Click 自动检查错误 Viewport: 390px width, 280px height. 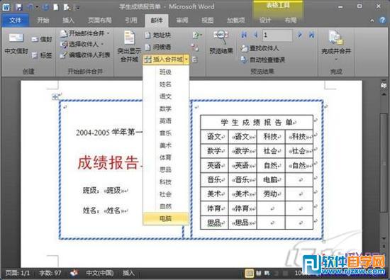262,60
